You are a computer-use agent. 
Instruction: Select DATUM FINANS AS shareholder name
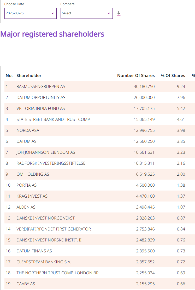pos(34,251)
